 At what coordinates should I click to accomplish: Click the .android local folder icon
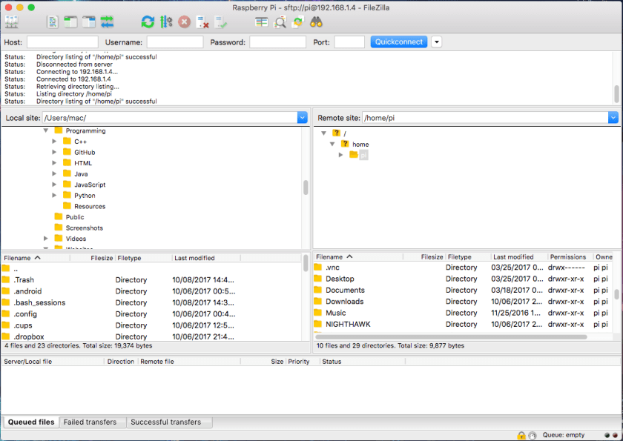(6, 291)
